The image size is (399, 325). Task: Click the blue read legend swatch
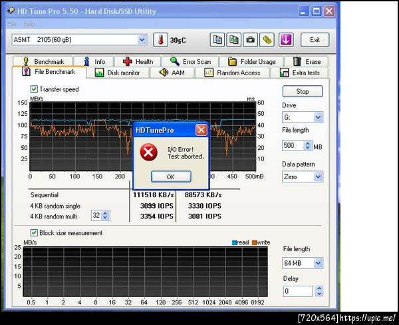[x=234, y=242]
